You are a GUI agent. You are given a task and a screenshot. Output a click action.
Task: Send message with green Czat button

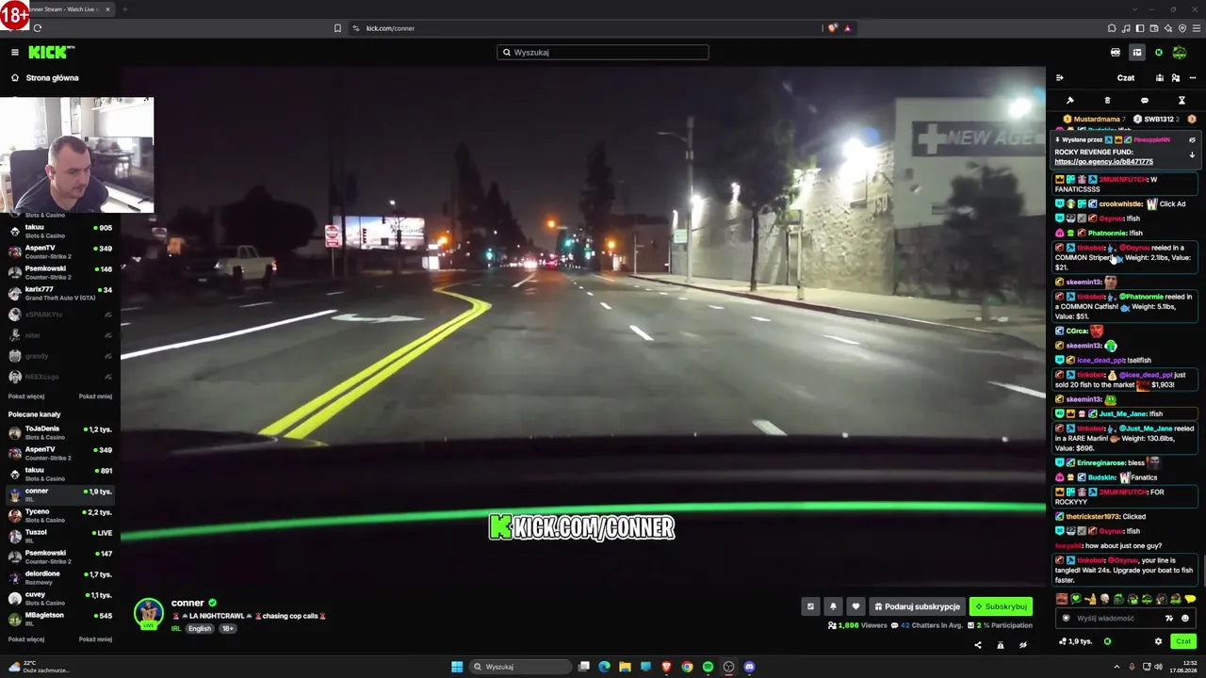coord(1183,641)
